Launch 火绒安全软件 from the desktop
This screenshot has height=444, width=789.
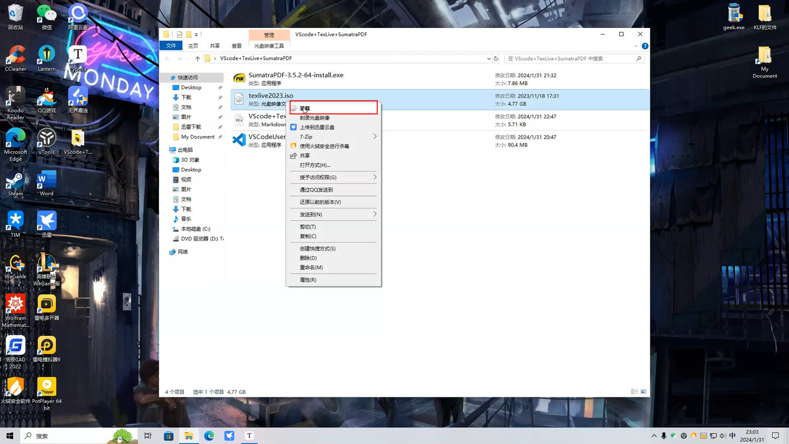pyautogui.click(x=15, y=391)
